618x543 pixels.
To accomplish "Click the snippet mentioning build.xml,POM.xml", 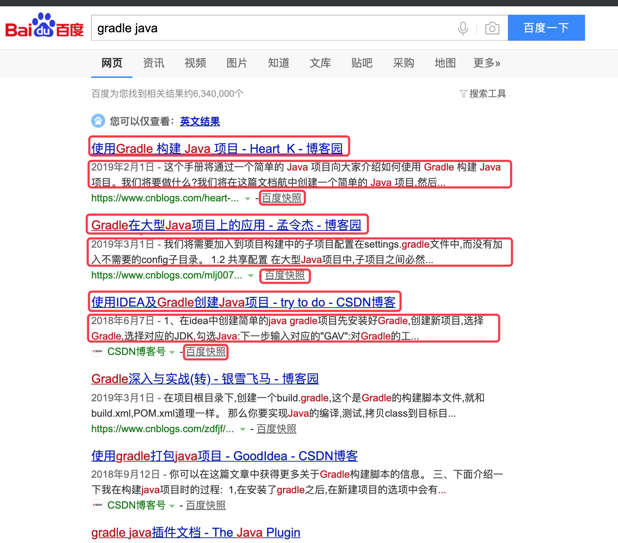I will (x=288, y=405).
